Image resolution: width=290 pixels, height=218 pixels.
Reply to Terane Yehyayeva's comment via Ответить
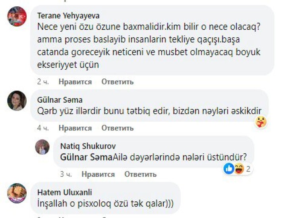tap(118, 82)
